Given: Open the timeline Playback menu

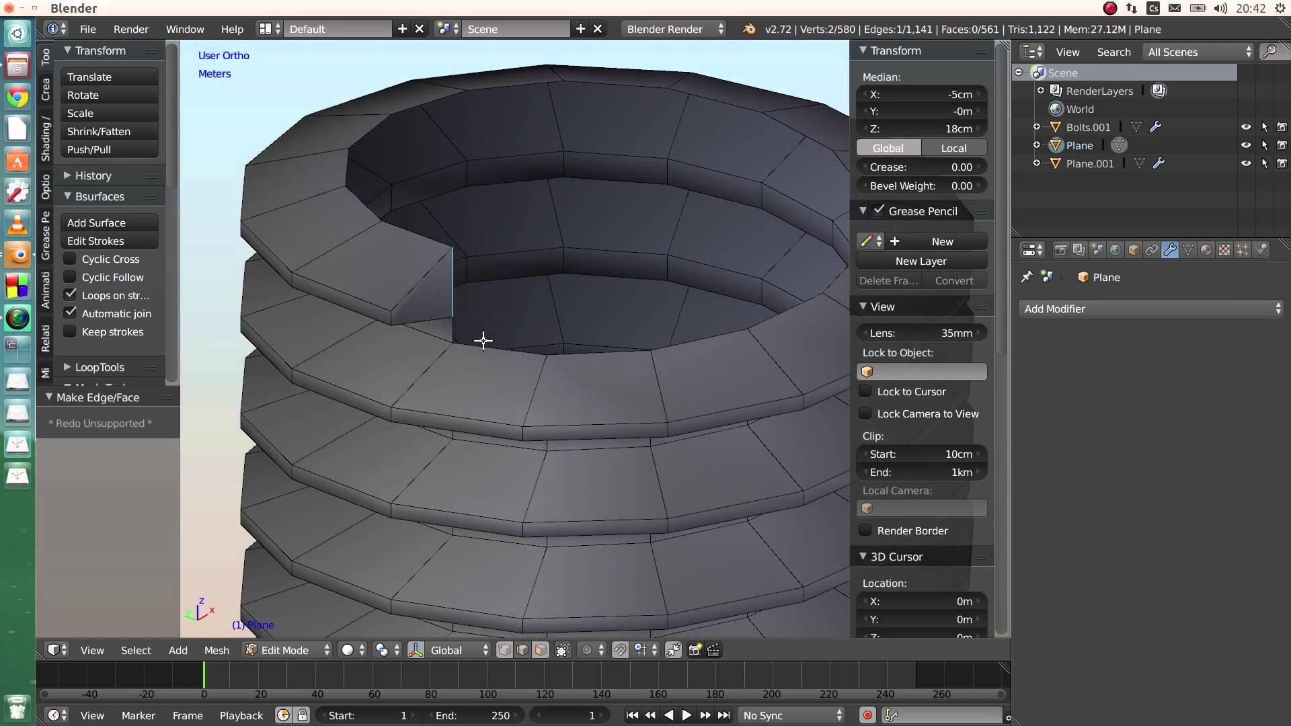Looking at the screenshot, I should click(241, 715).
